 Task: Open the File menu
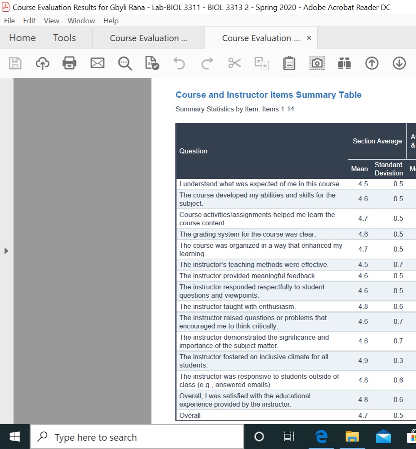point(10,21)
